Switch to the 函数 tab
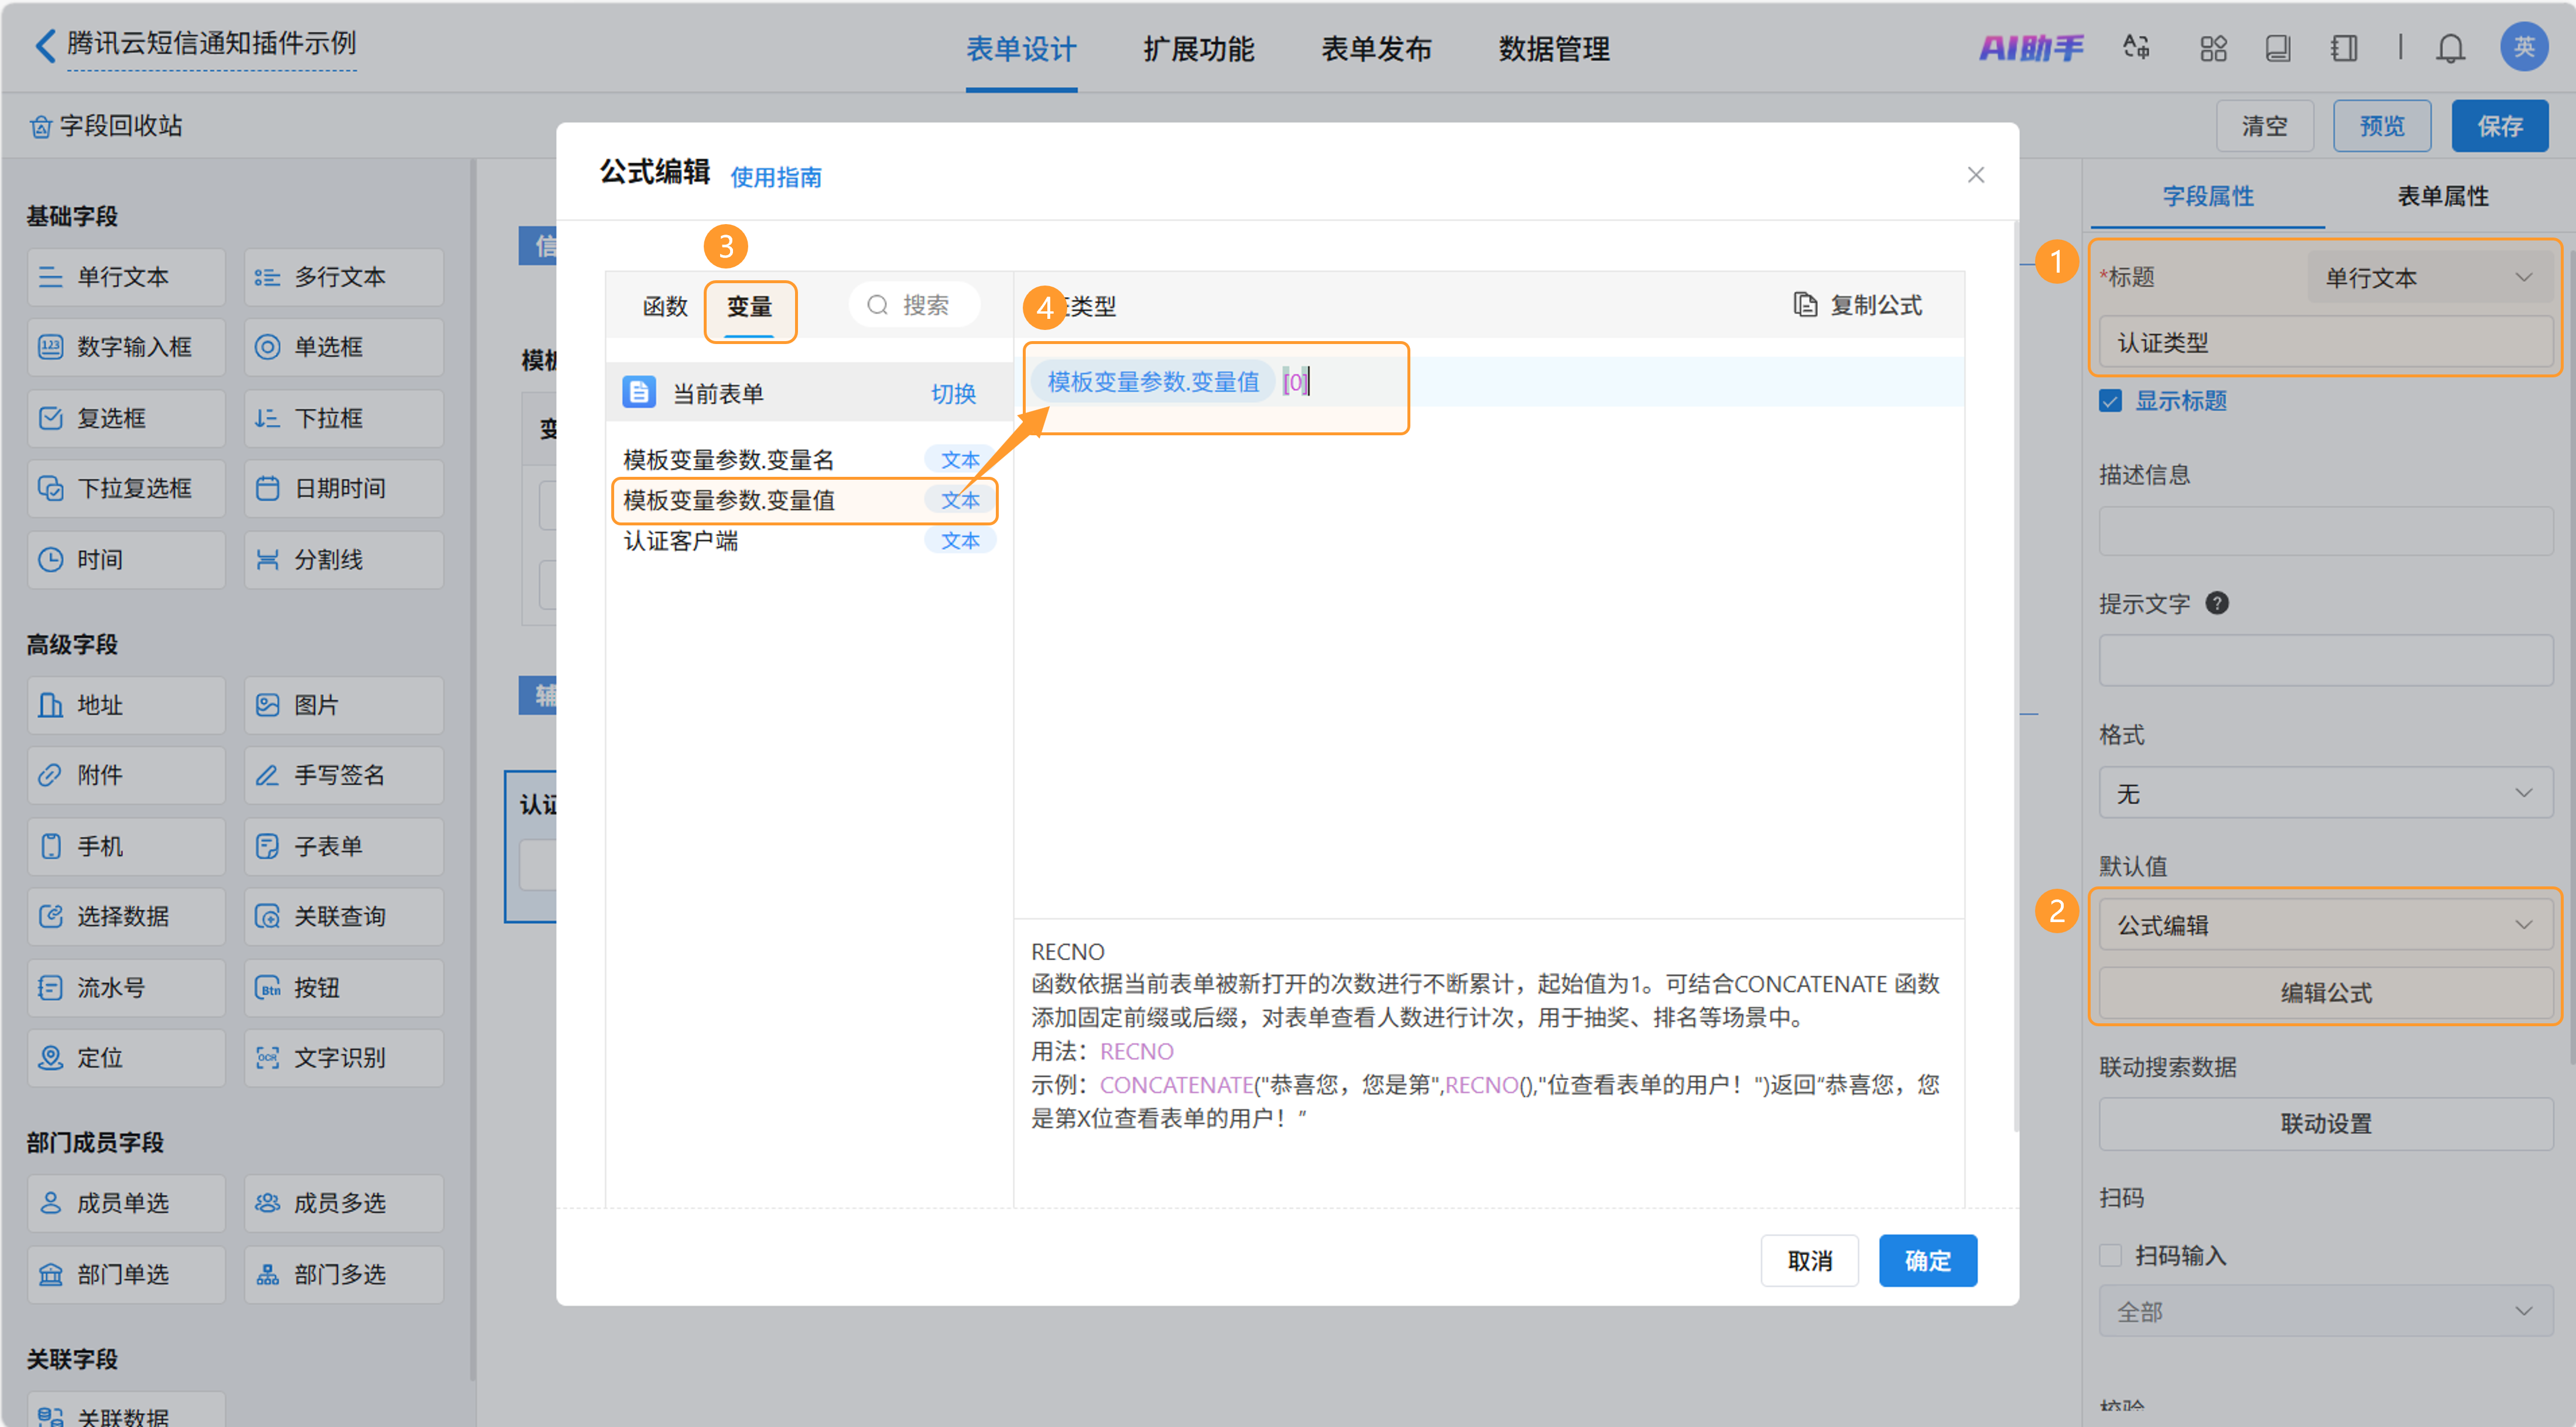Screen dimensions: 2576x1427 [665, 306]
